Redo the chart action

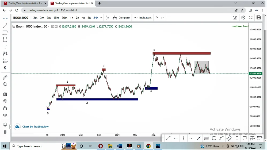(162, 18)
